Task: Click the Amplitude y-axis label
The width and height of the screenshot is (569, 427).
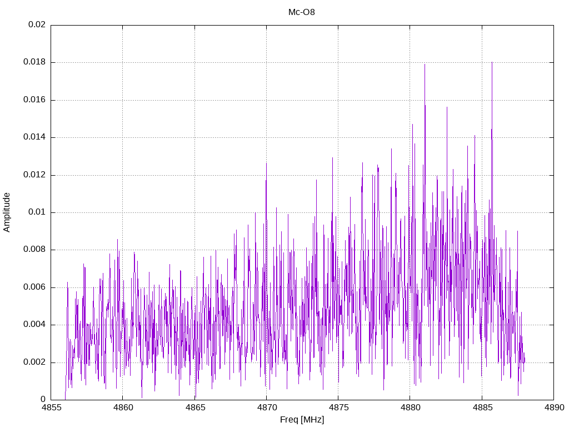Action: pos(7,212)
